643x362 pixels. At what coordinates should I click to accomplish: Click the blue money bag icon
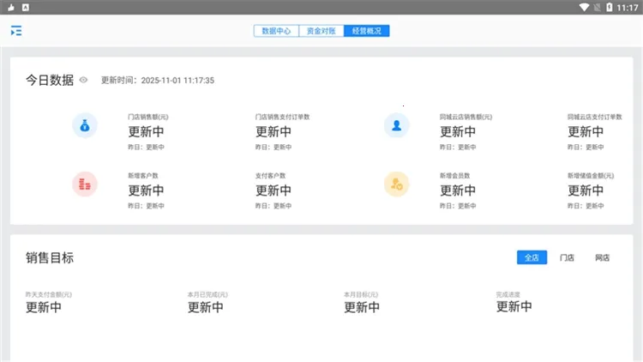[84, 126]
